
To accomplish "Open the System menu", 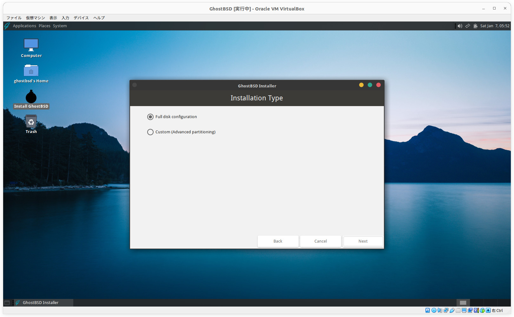I will click(x=60, y=26).
